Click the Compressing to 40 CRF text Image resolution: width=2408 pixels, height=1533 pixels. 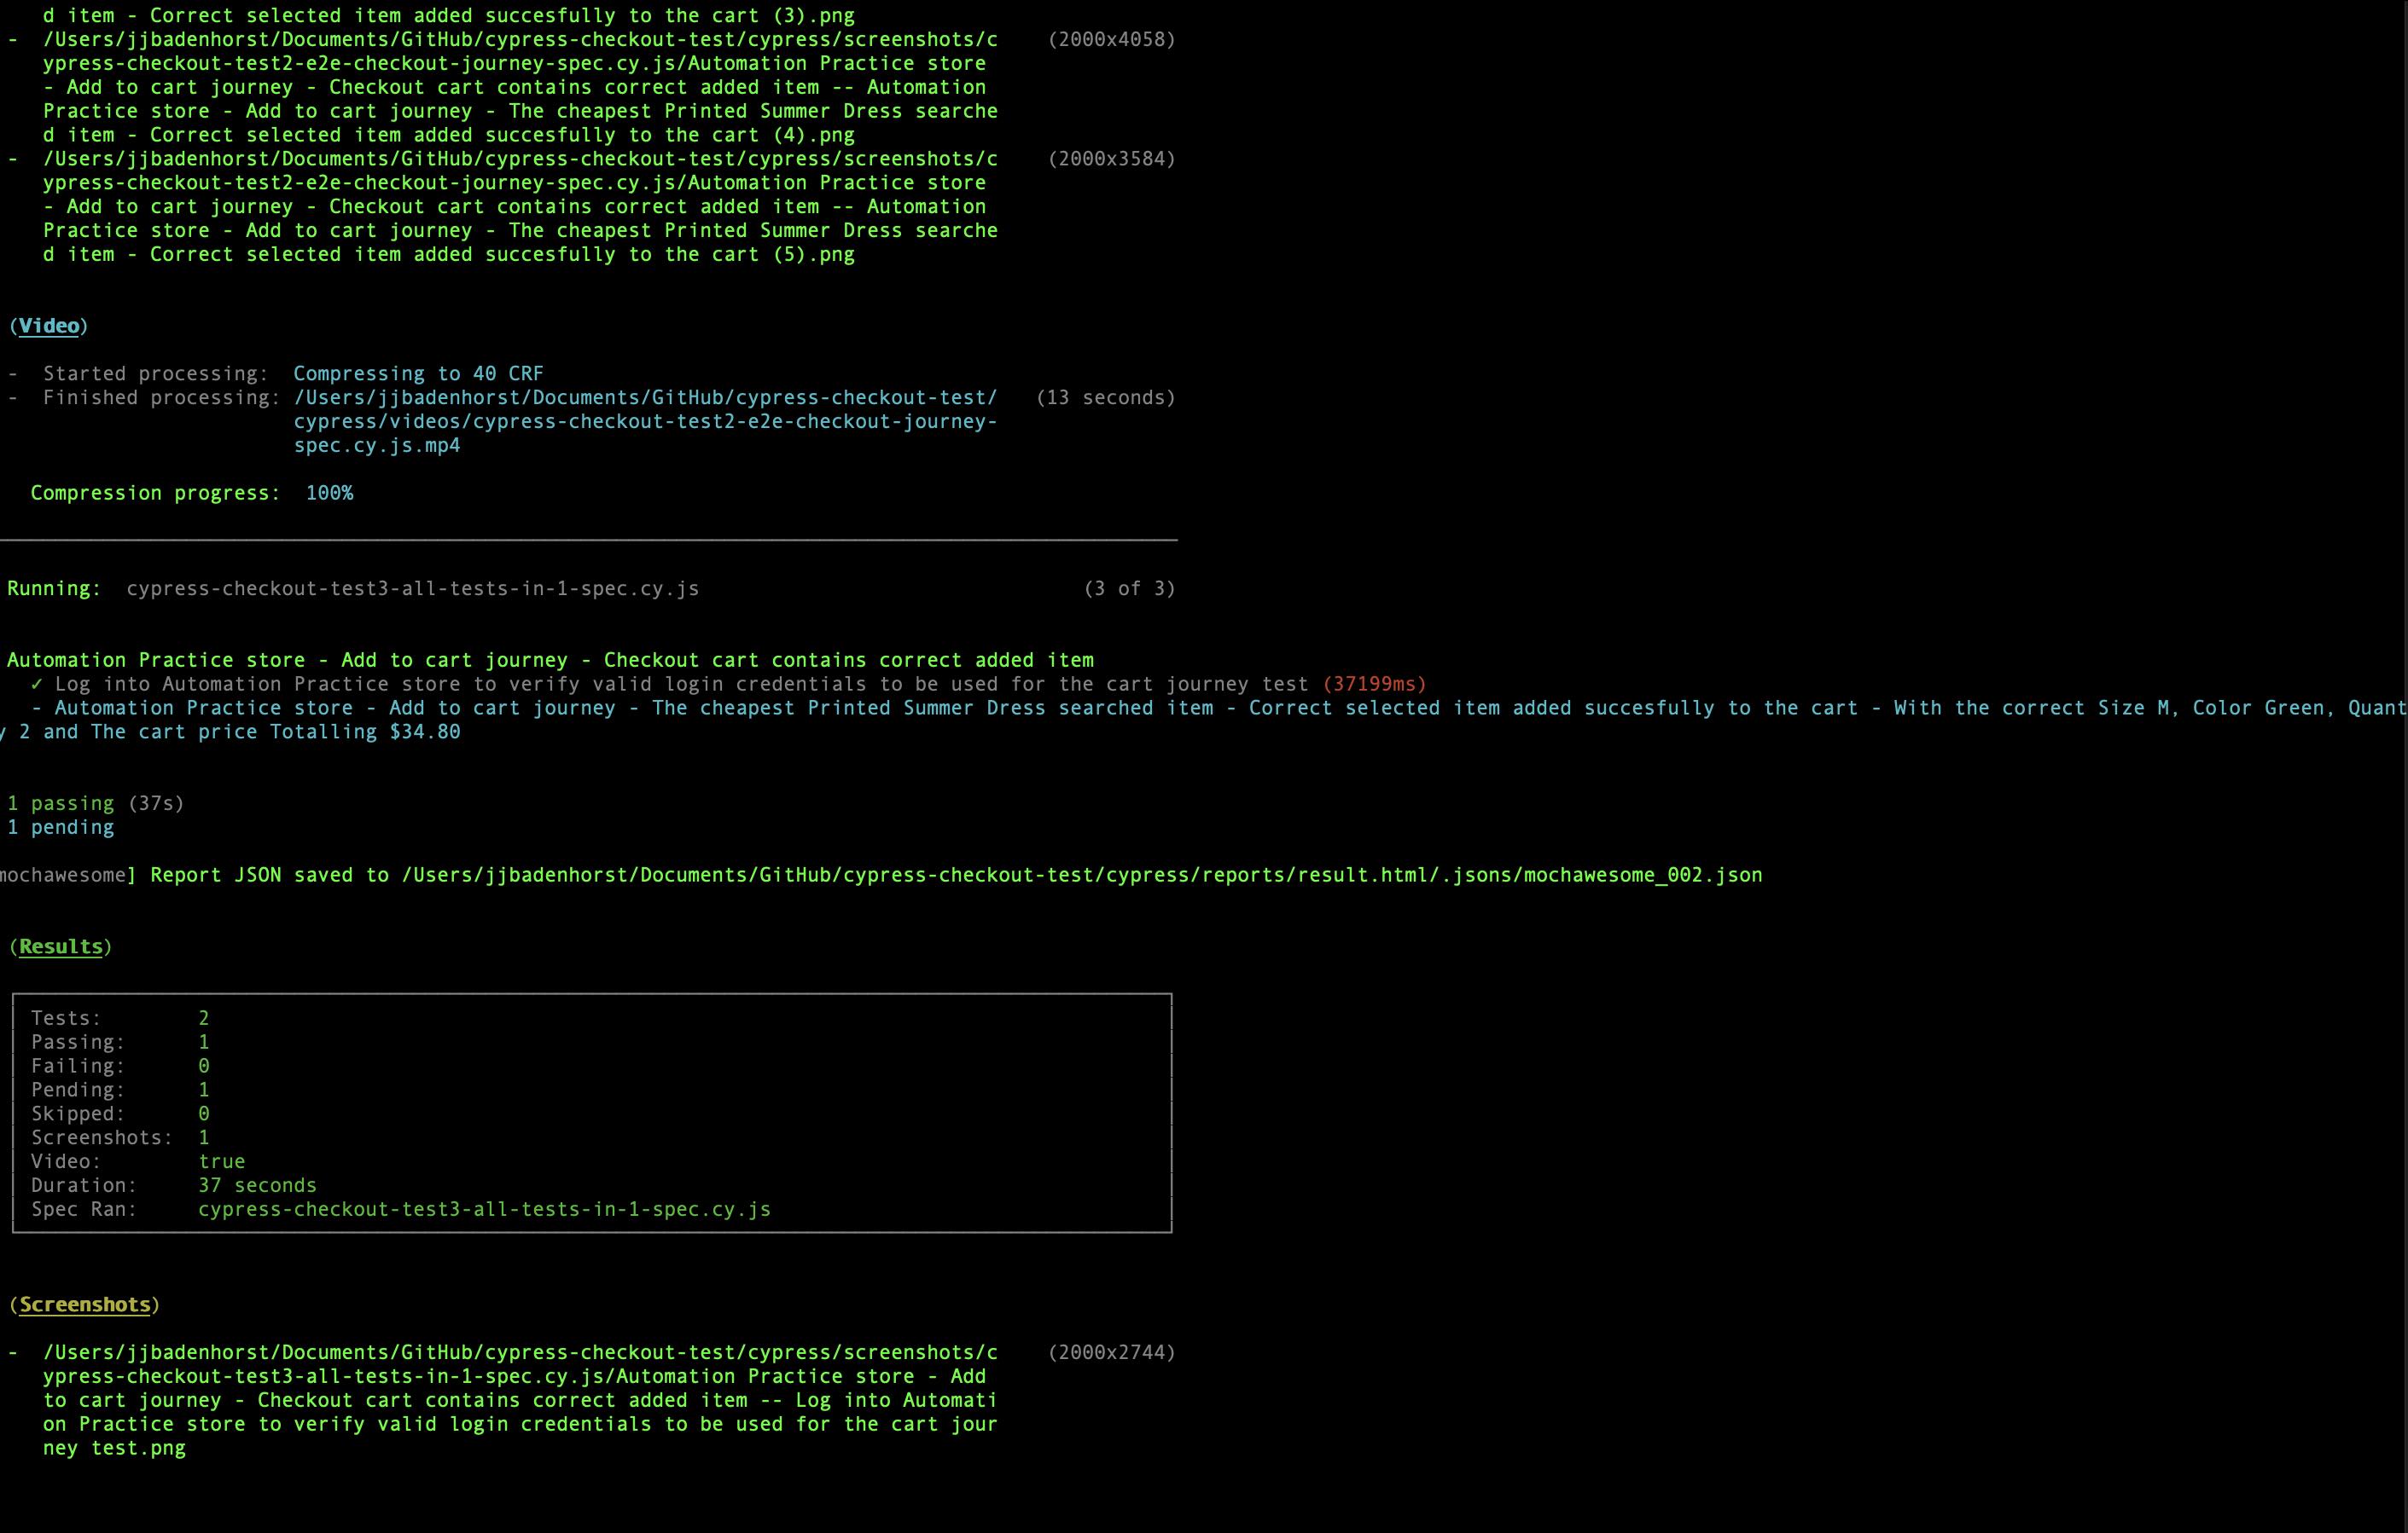pyautogui.click(x=418, y=373)
